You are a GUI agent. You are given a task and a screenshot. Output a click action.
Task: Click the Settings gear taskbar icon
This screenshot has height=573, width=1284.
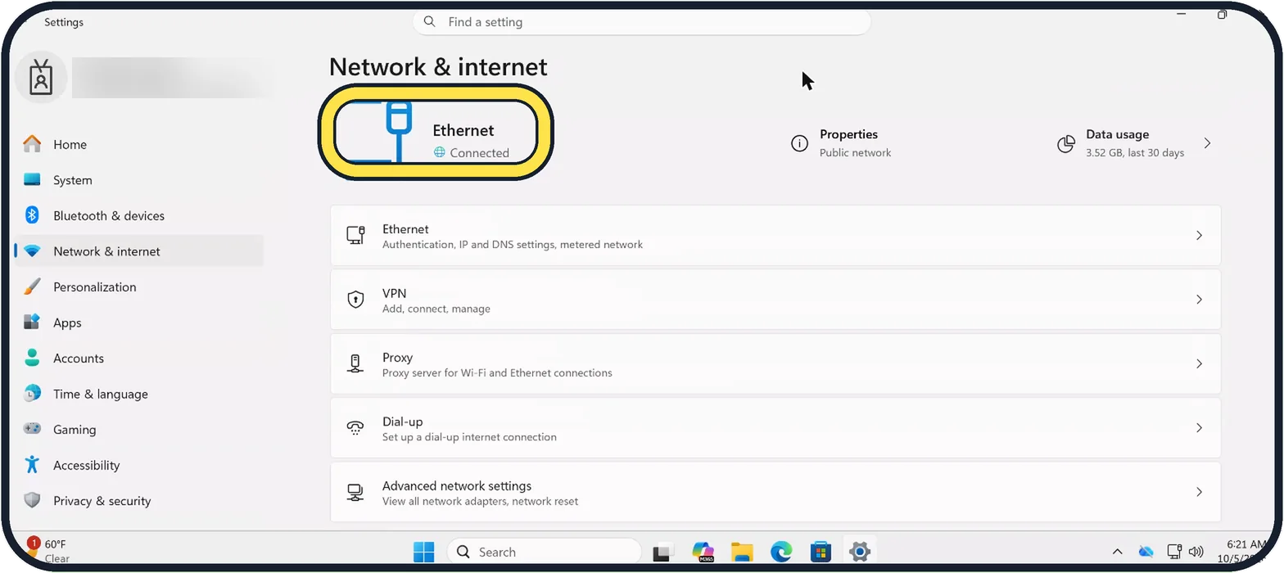click(859, 553)
